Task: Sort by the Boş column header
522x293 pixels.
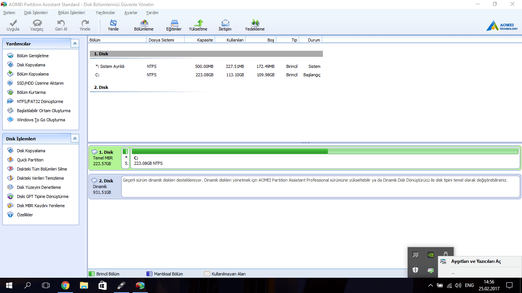Action: point(261,40)
